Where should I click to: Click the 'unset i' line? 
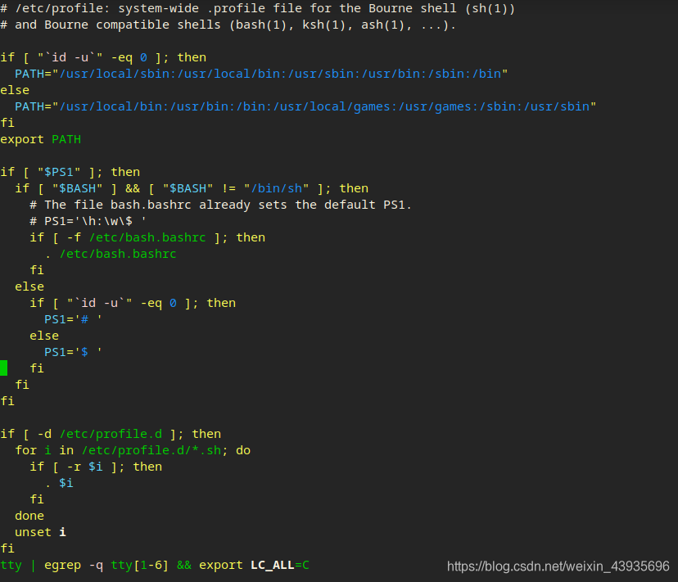coord(41,533)
